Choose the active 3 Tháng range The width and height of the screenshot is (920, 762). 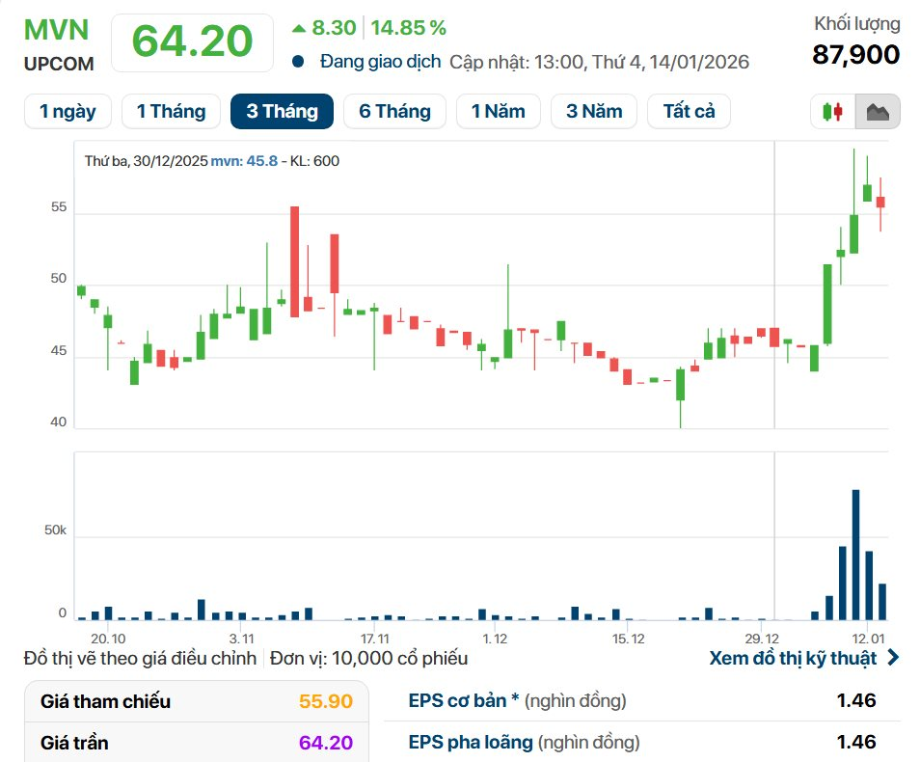(282, 112)
